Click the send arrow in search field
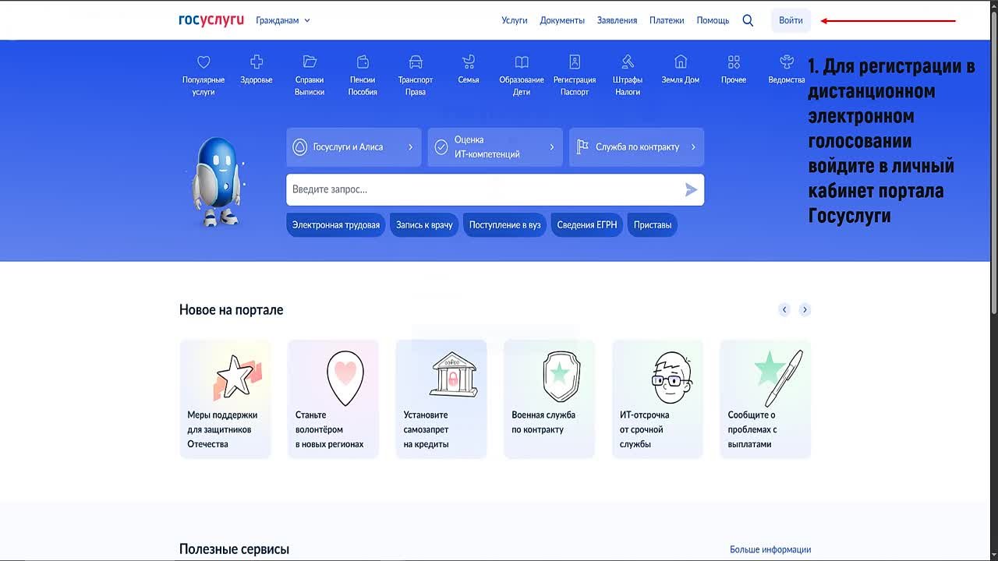998x561 pixels. click(x=691, y=189)
